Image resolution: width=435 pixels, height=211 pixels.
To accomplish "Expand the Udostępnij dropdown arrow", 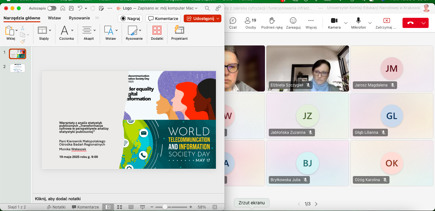I will (x=218, y=19).
